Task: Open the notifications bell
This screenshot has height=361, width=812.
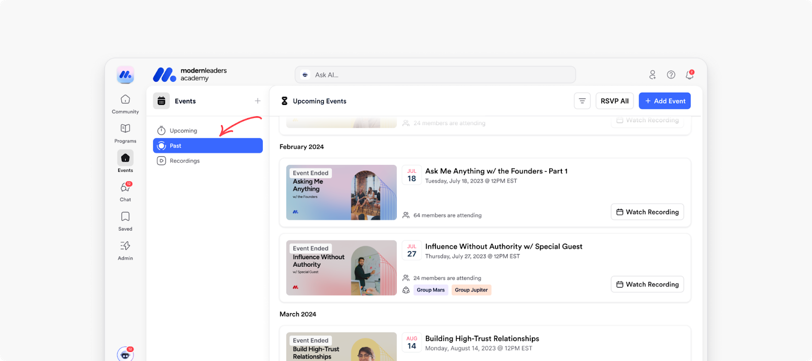Action: tap(689, 75)
